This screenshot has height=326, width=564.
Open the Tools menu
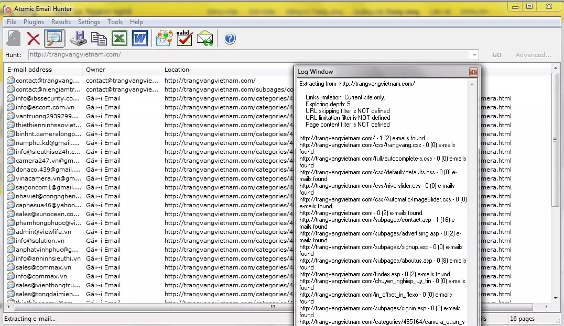coord(115,22)
